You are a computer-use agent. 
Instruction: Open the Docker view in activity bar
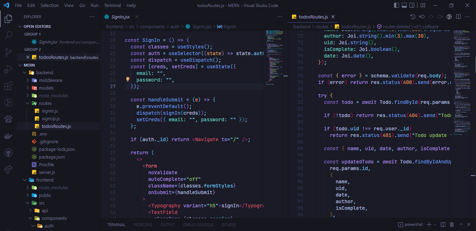pos(8,136)
